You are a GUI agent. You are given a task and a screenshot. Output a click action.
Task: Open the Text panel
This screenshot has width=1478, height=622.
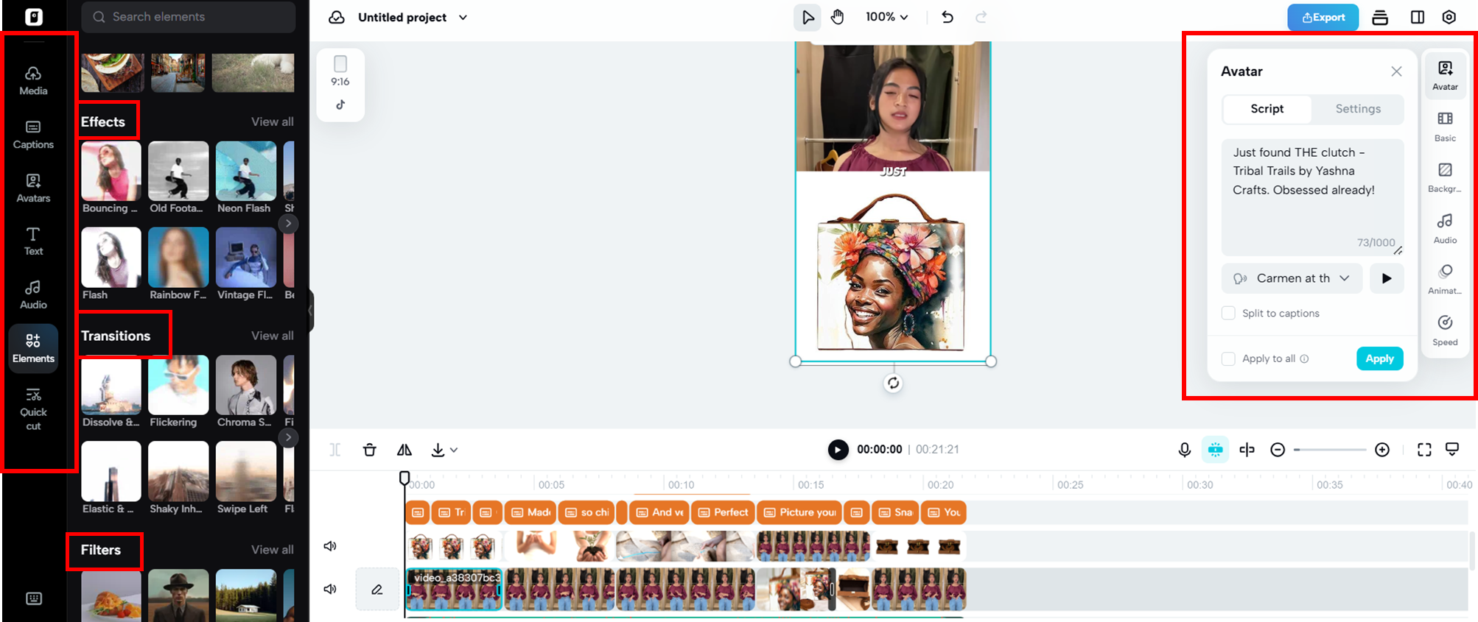coord(33,241)
